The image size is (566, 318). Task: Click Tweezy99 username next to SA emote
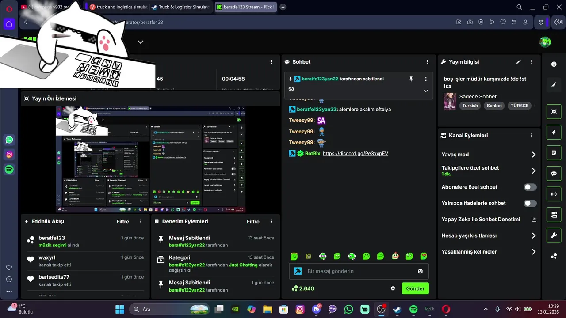point(302,120)
